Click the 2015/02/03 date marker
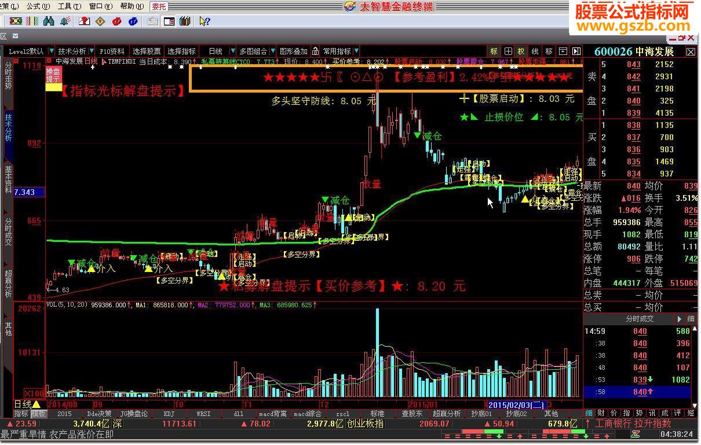Image resolution: width=701 pixels, height=445 pixels. [x=516, y=404]
